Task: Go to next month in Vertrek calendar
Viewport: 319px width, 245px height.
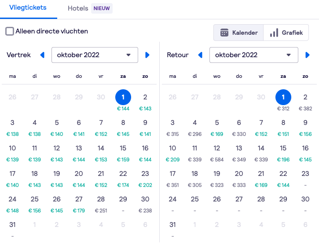Action: pyautogui.click(x=147, y=55)
